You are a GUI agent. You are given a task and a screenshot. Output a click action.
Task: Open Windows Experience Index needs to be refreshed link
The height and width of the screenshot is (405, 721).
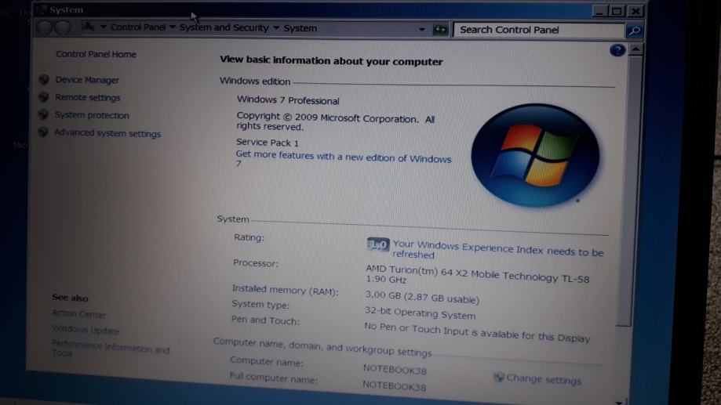click(497, 249)
